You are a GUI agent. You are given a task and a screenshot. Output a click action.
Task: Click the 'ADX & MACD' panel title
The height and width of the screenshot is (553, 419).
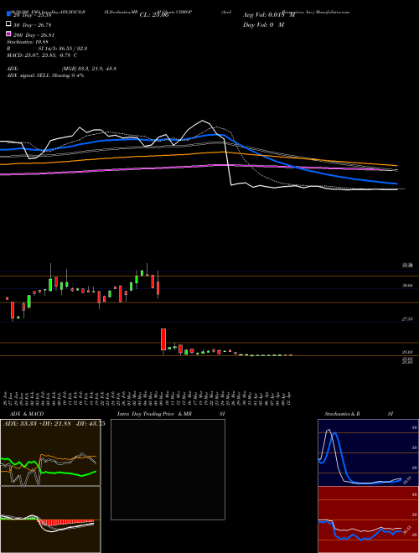click(27, 414)
